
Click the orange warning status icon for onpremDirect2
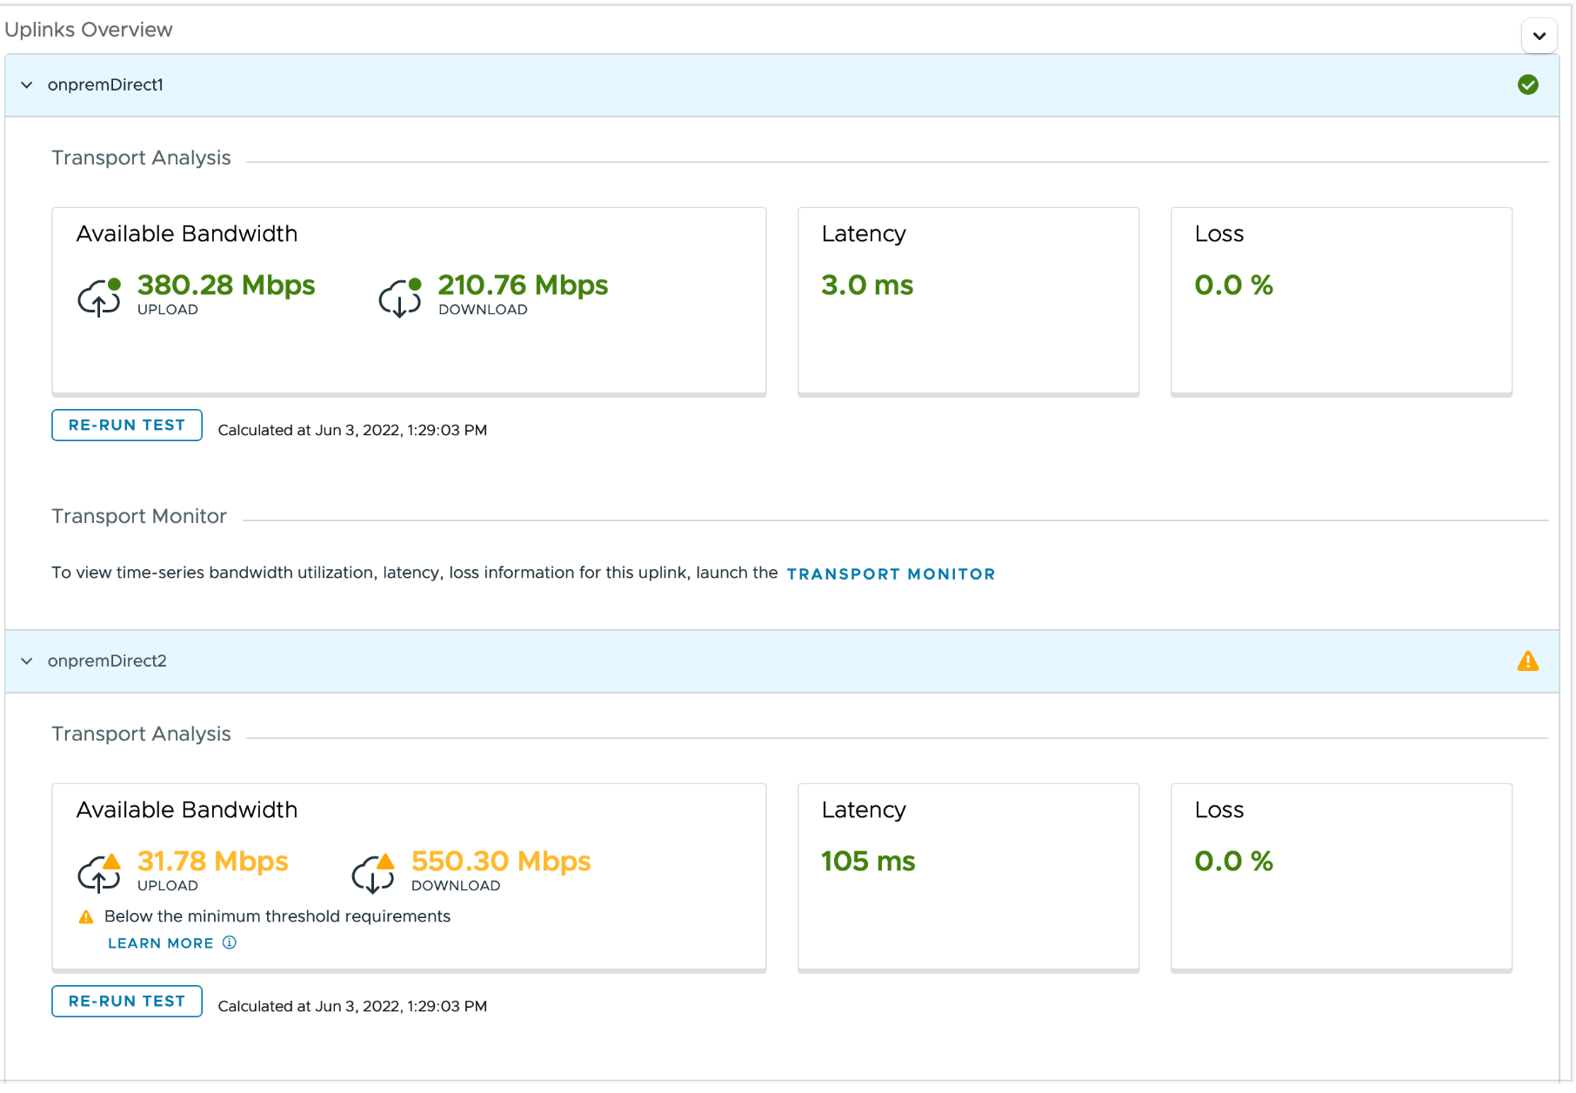[x=1527, y=661]
